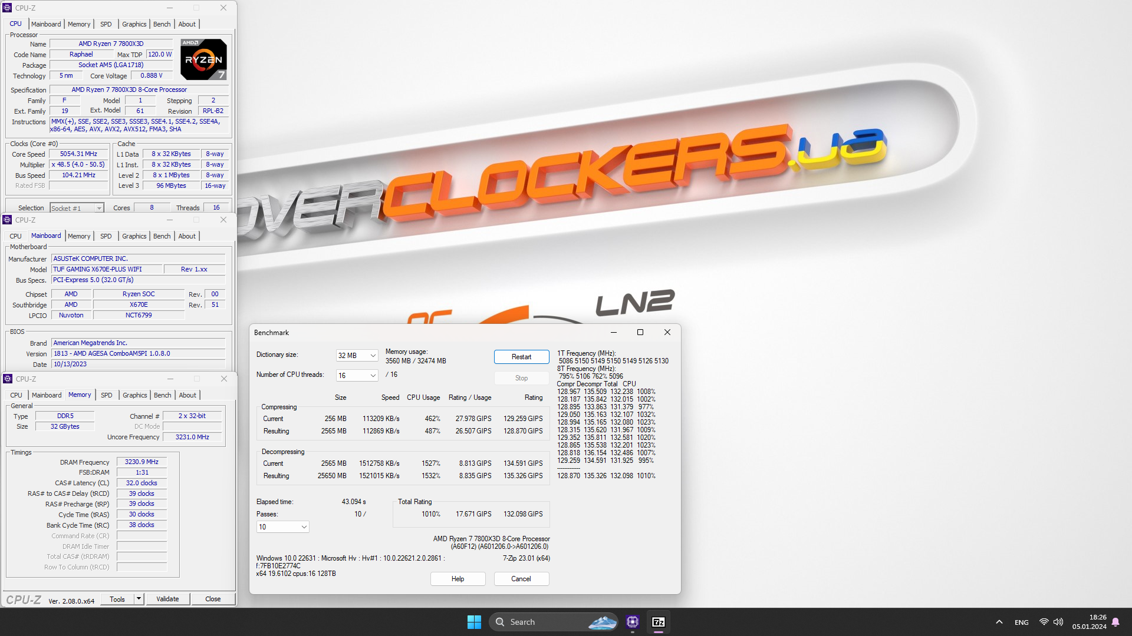
Task: Click the CPU tab in CPU-Z
Action: click(15, 24)
